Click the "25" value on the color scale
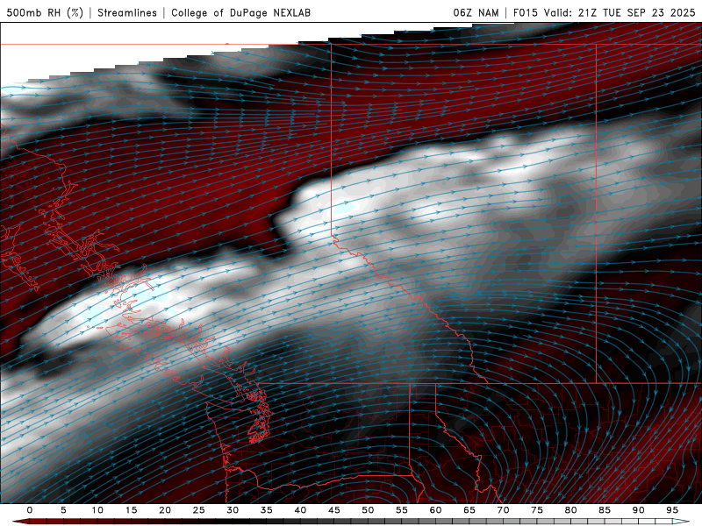Image resolution: width=702 pixels, height=526 pixels. click(198, 510)
